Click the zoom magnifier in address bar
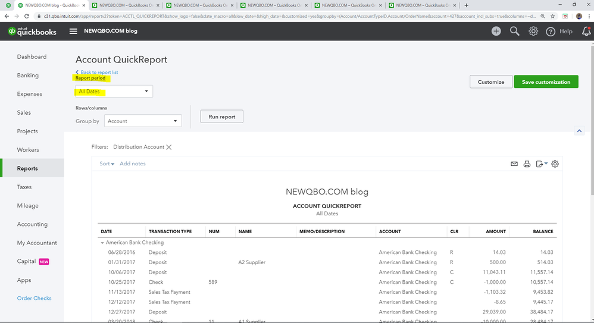This screenshot has width=594, height=323. 543,16
